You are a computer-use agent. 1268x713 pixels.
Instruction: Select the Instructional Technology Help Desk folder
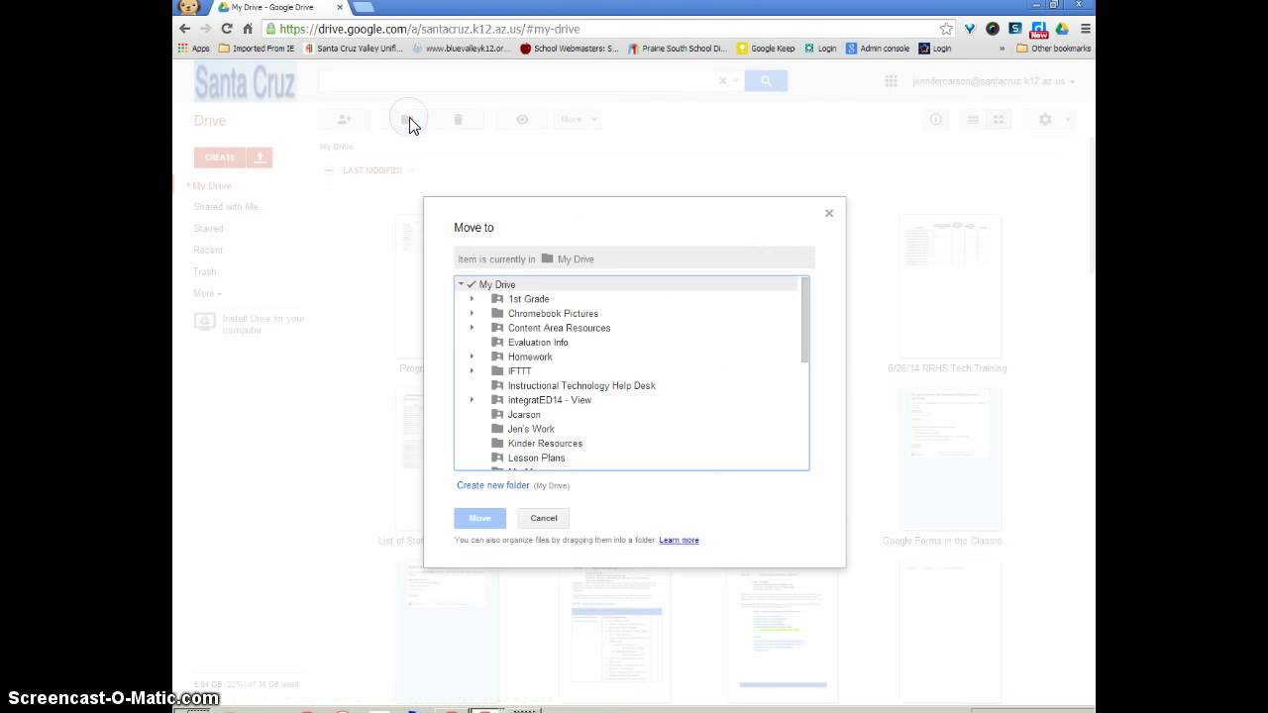[581, 385]
